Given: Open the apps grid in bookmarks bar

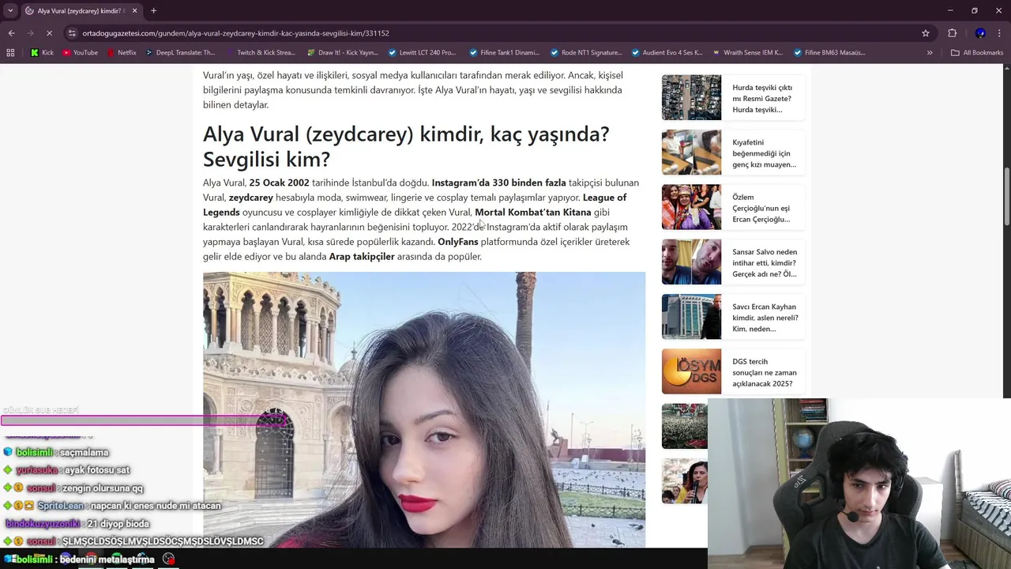Looking at the screenshot, I should click(x=10, y=53).
